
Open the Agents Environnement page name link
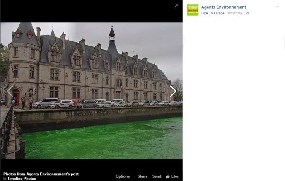pos(223,7)
